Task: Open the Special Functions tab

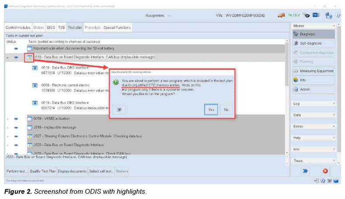Action: coord(117,27)
